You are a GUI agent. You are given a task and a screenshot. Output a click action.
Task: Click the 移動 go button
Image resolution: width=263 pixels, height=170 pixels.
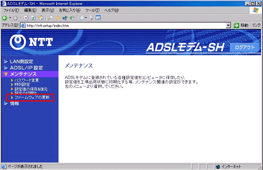241,25
